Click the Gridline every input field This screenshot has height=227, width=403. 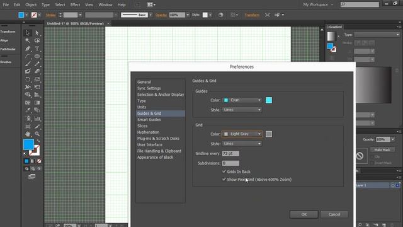pos(230,154)
